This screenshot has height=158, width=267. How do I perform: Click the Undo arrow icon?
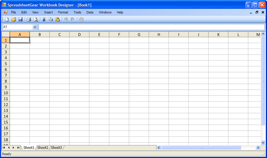click(x=66, y=19)
